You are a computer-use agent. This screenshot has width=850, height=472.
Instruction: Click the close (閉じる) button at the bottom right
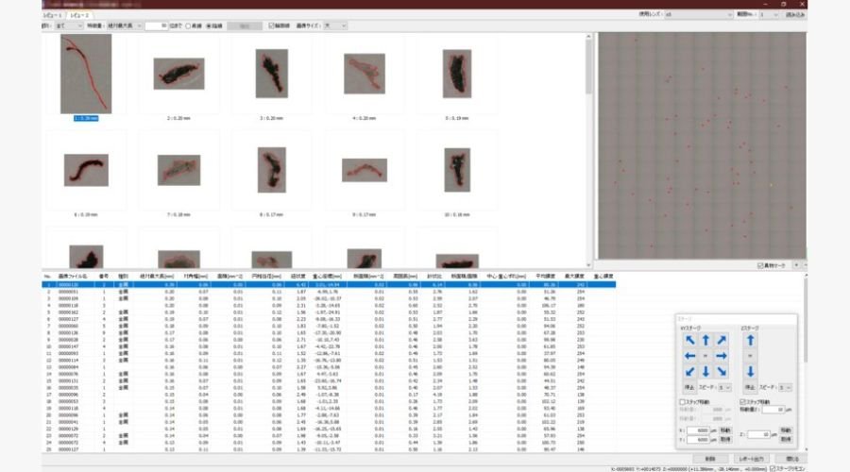pos(792,459)
